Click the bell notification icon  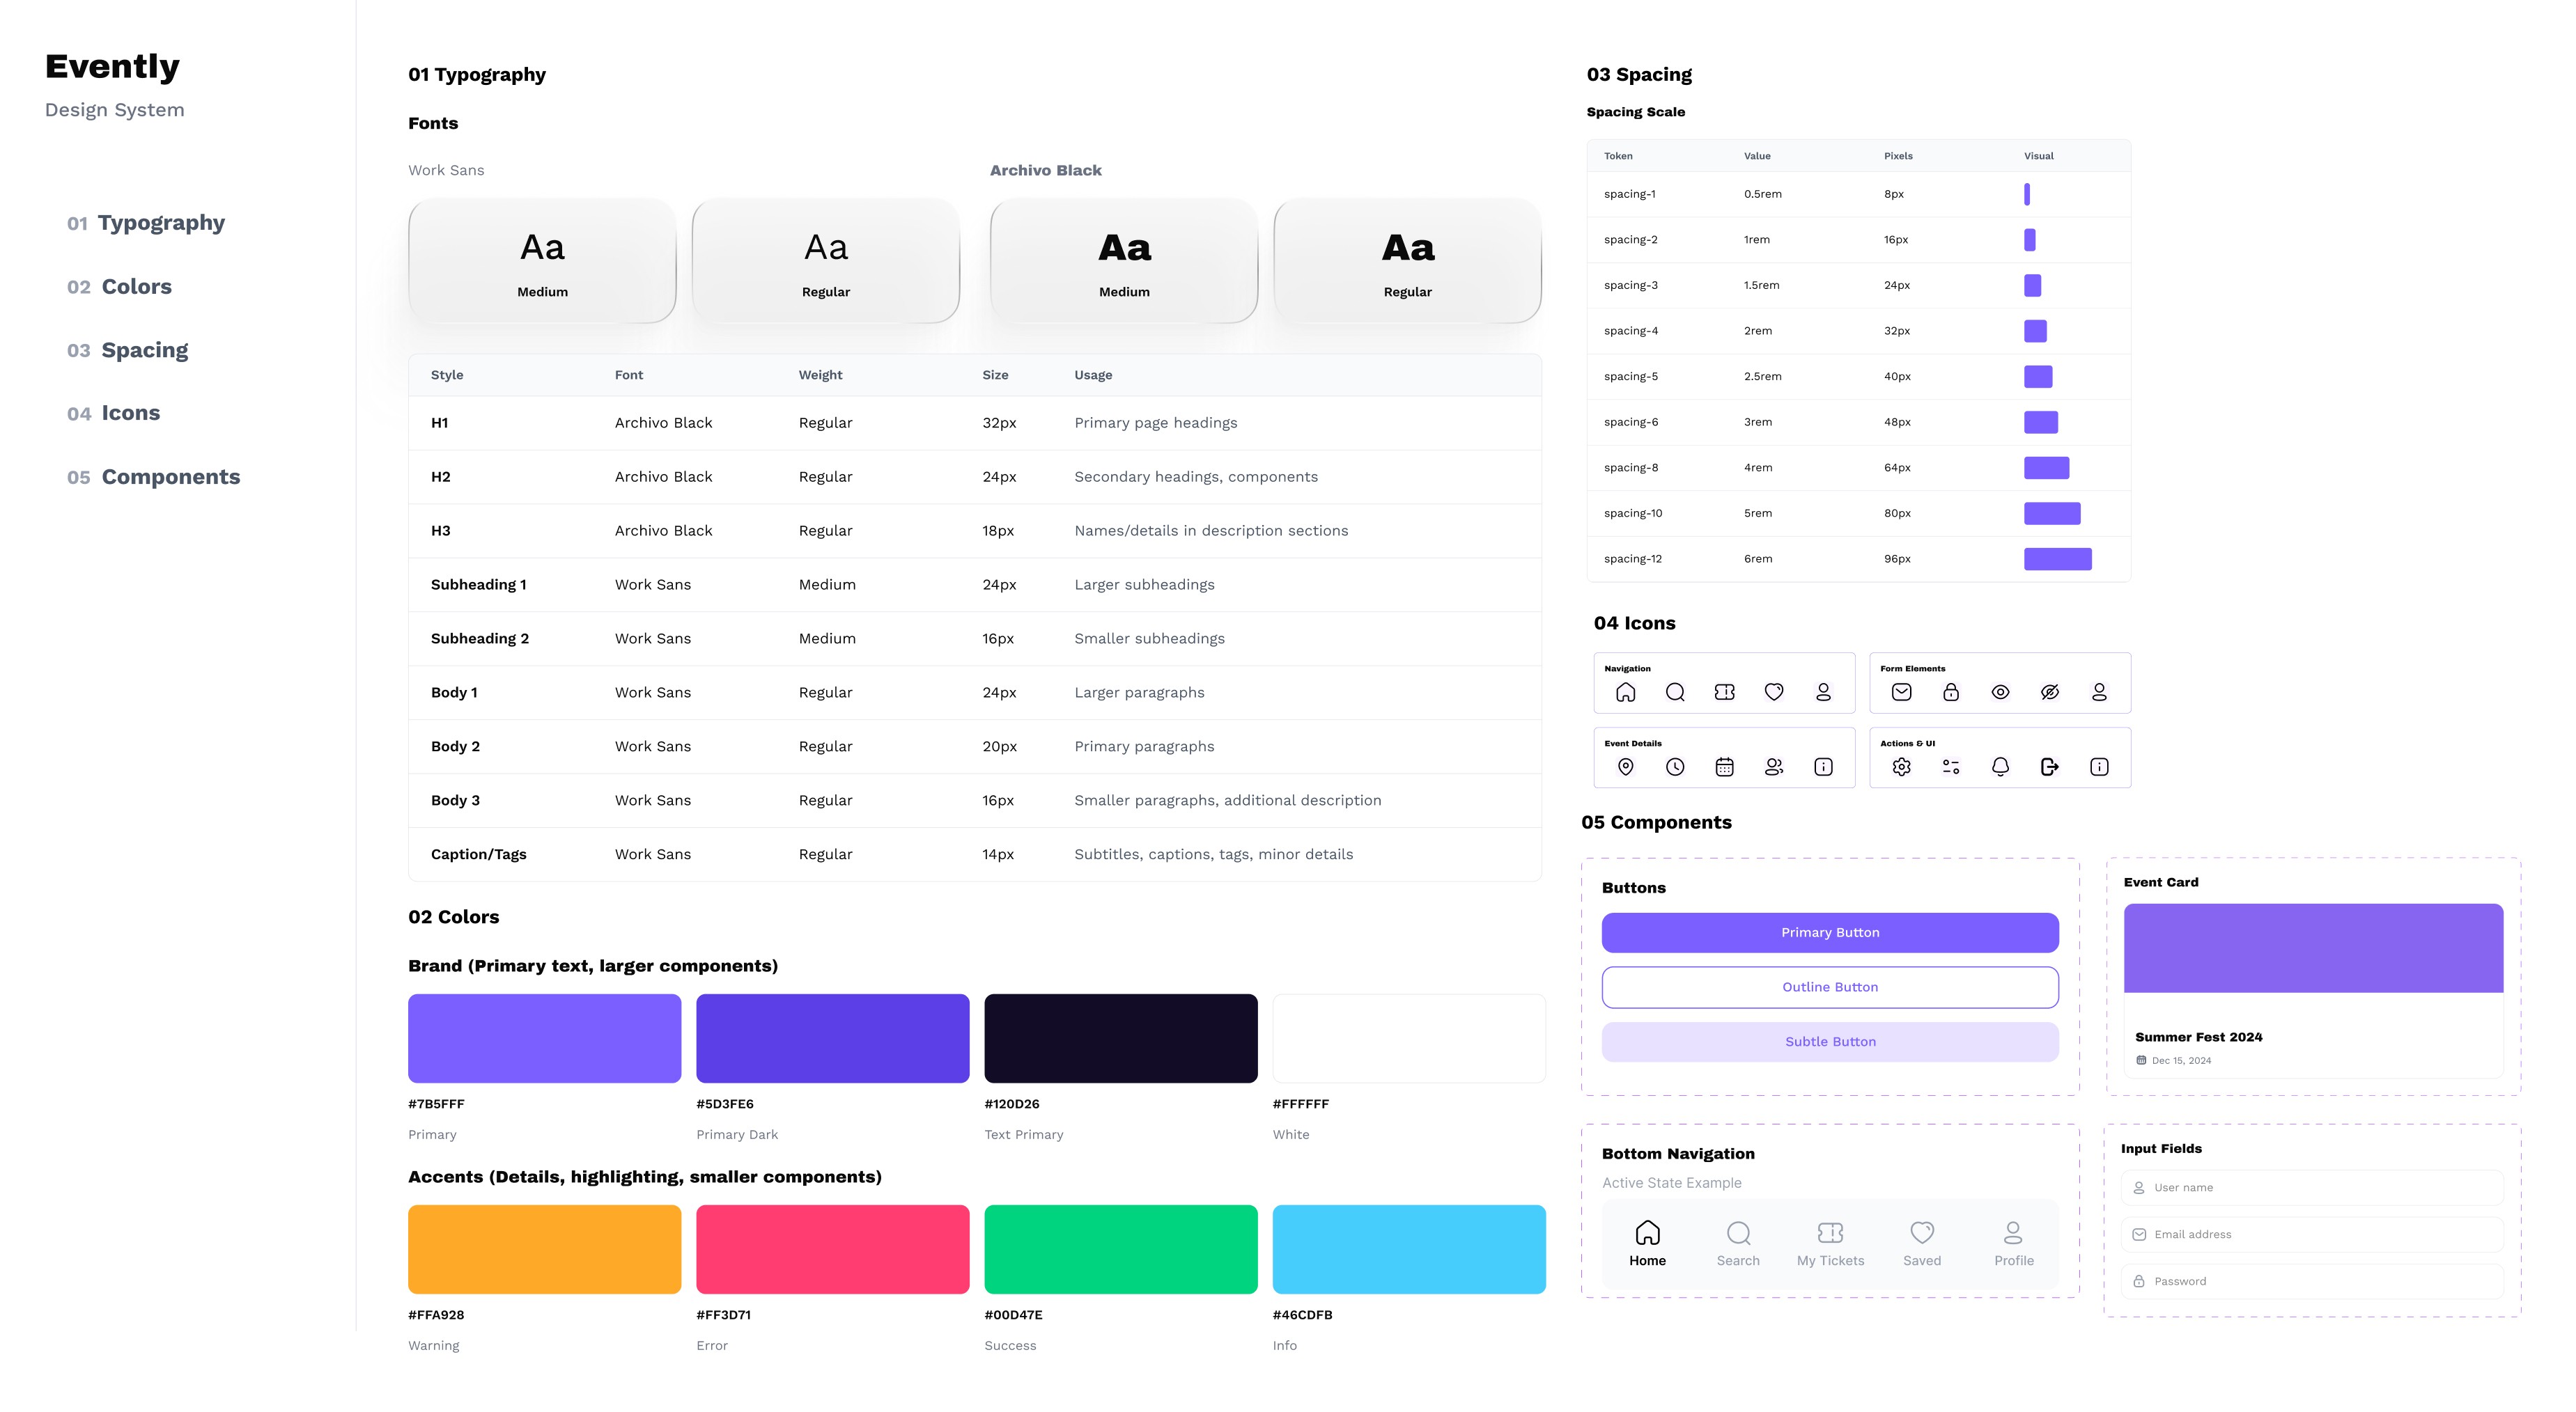pos(2000,767)
